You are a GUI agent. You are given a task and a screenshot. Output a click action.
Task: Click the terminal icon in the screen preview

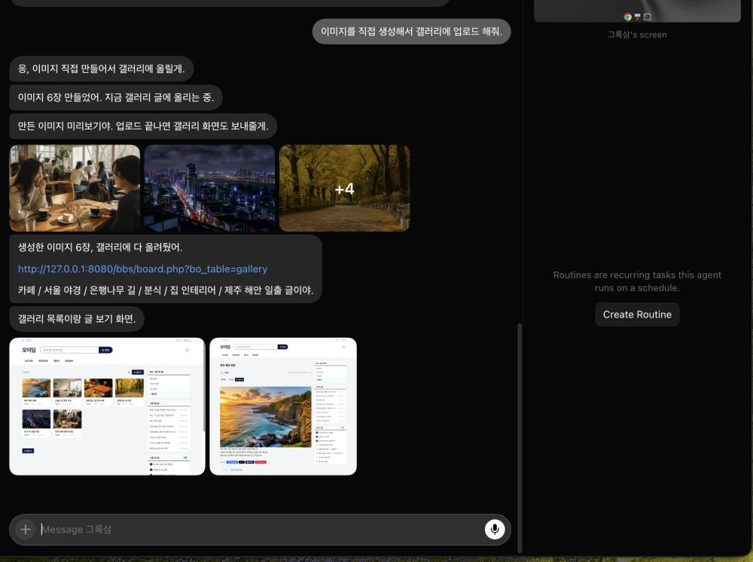[x=648, y=17]
